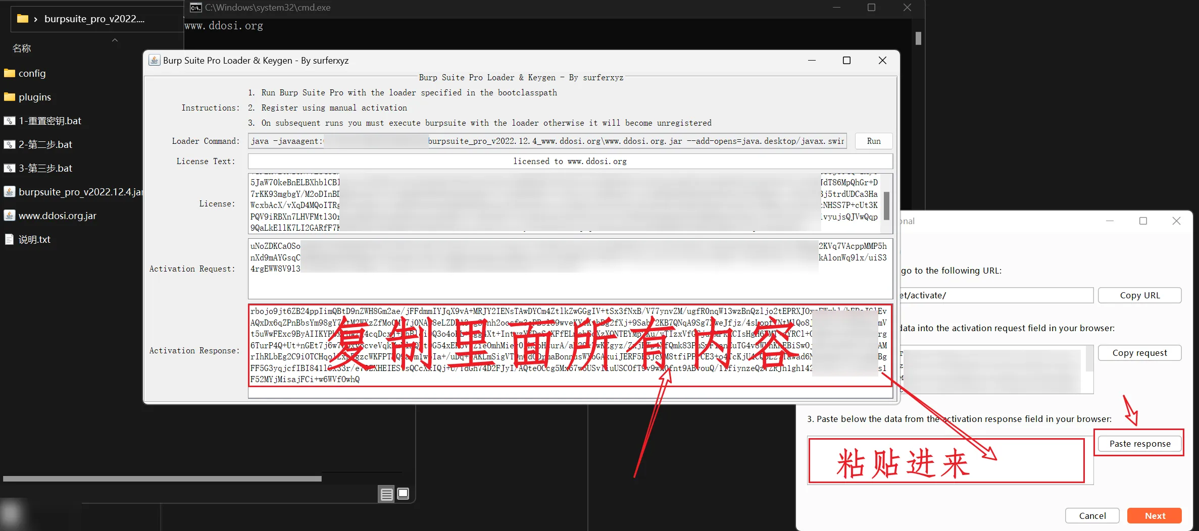The width and height of the screenshot is (1199, 531).
Task: Minimize the activation dialog window
Action: point(1110,221)
